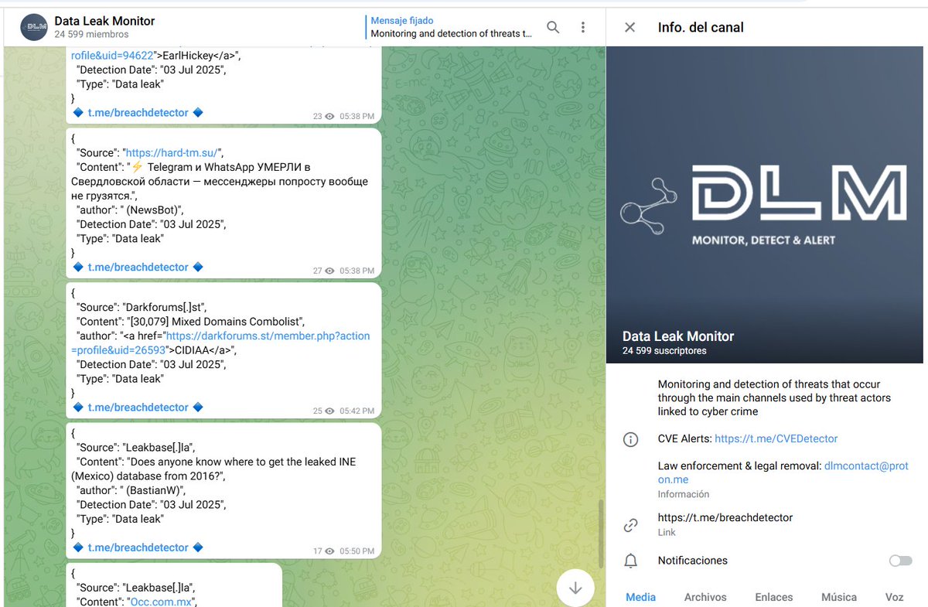928x607 pixels.
Task: Click the views eye icon at 05:50 PM
Action: point(330,551)
